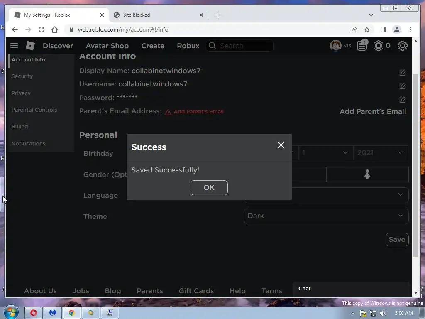Open the Create nav link
This screenshot has height=319, width=425.
pyautogui.click(x=153, y=46)
